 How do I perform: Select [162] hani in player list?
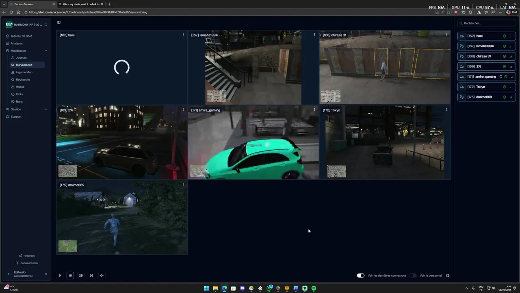coord(487,36)
